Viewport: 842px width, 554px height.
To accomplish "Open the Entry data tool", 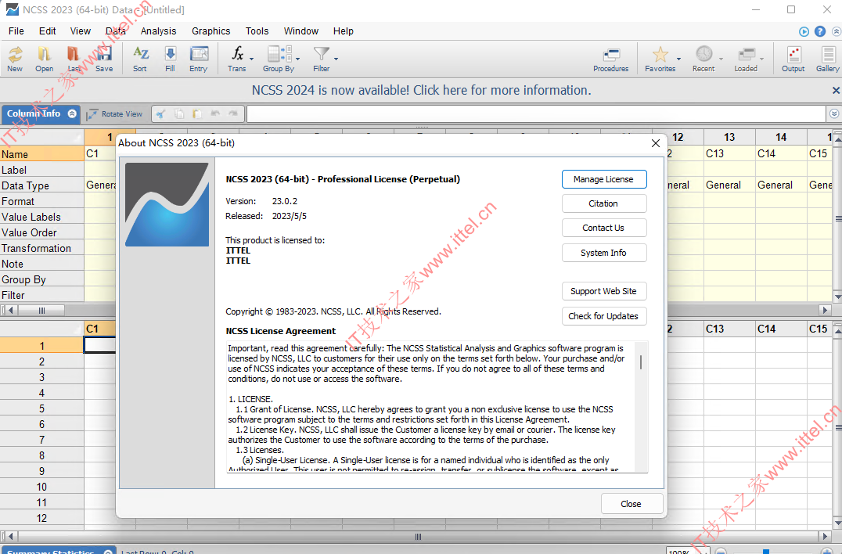I will (x=199, y=58).
